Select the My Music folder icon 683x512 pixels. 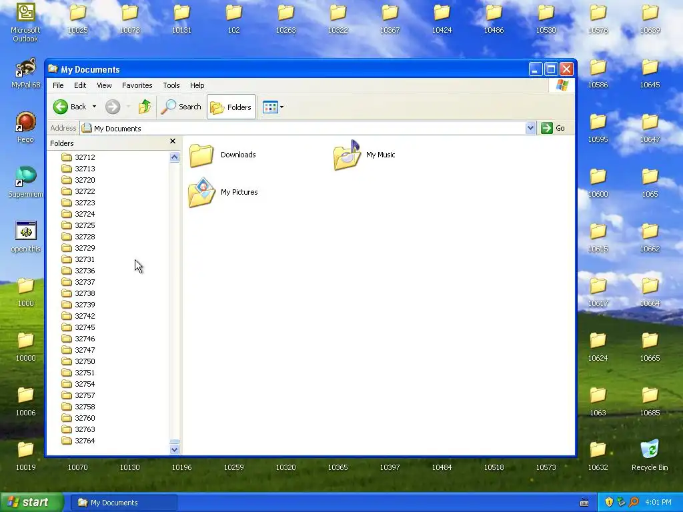point(347,155)
